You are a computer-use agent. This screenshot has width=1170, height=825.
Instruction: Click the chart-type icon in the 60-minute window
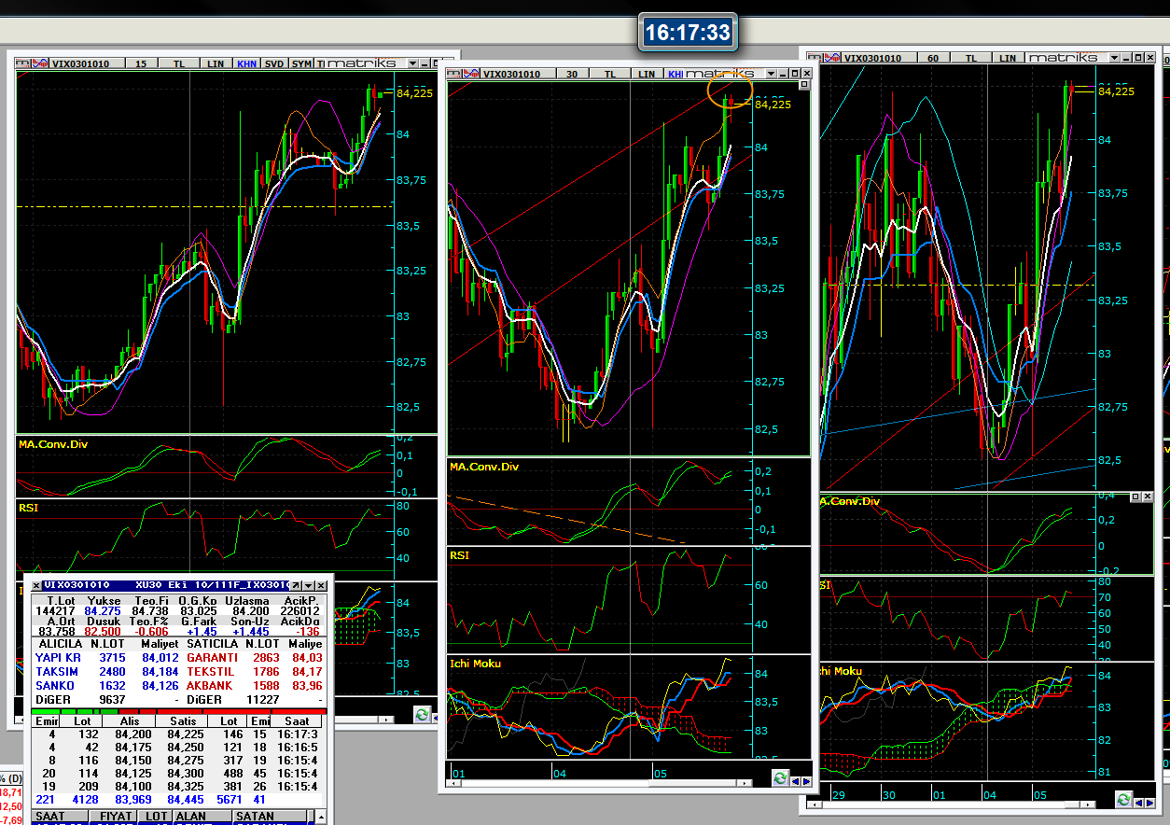[x=831, y=58]
